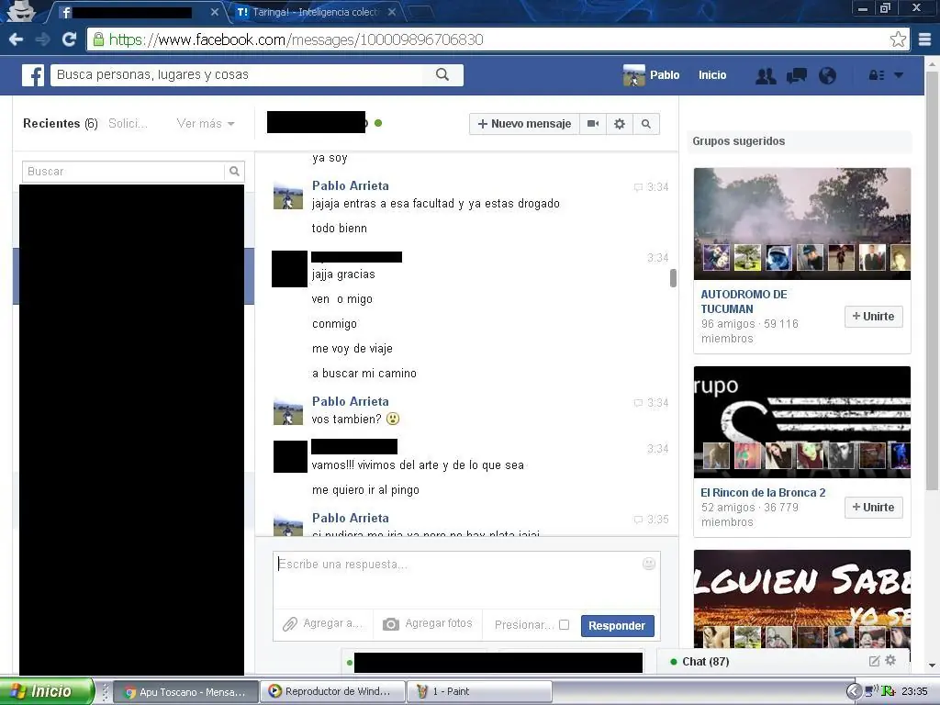The height and width of the screenshot is (705, 940).
Task: Attach a file with paperclip Agregar a...
Action: point(322,624)
